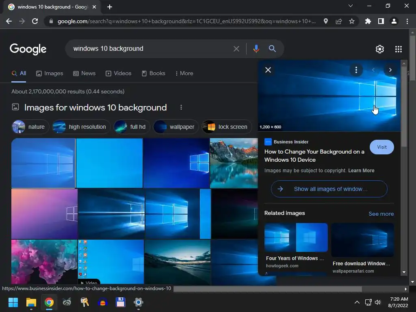Open Settings gear in the taskbar
Image resolution: width=416 pixels, height=312 pixels.
point(138,302)
